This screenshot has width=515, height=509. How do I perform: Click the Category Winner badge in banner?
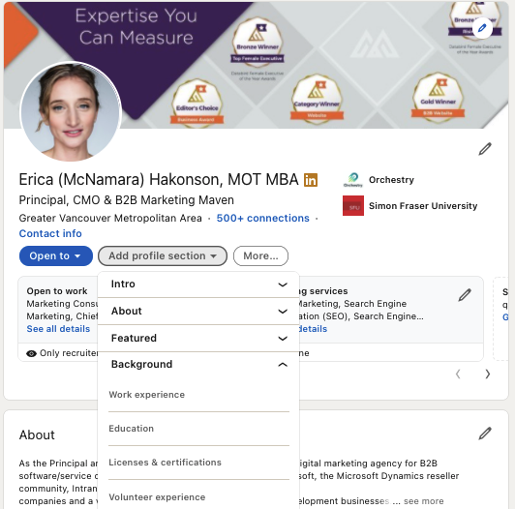pyautogui.click(x=317, y=99)
